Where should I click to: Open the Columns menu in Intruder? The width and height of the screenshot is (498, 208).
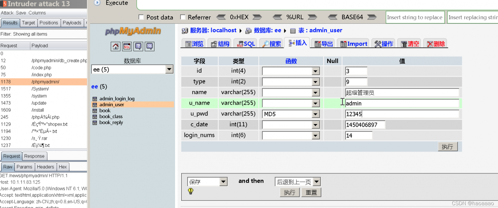pyautogui.click(x=37, y=13)
